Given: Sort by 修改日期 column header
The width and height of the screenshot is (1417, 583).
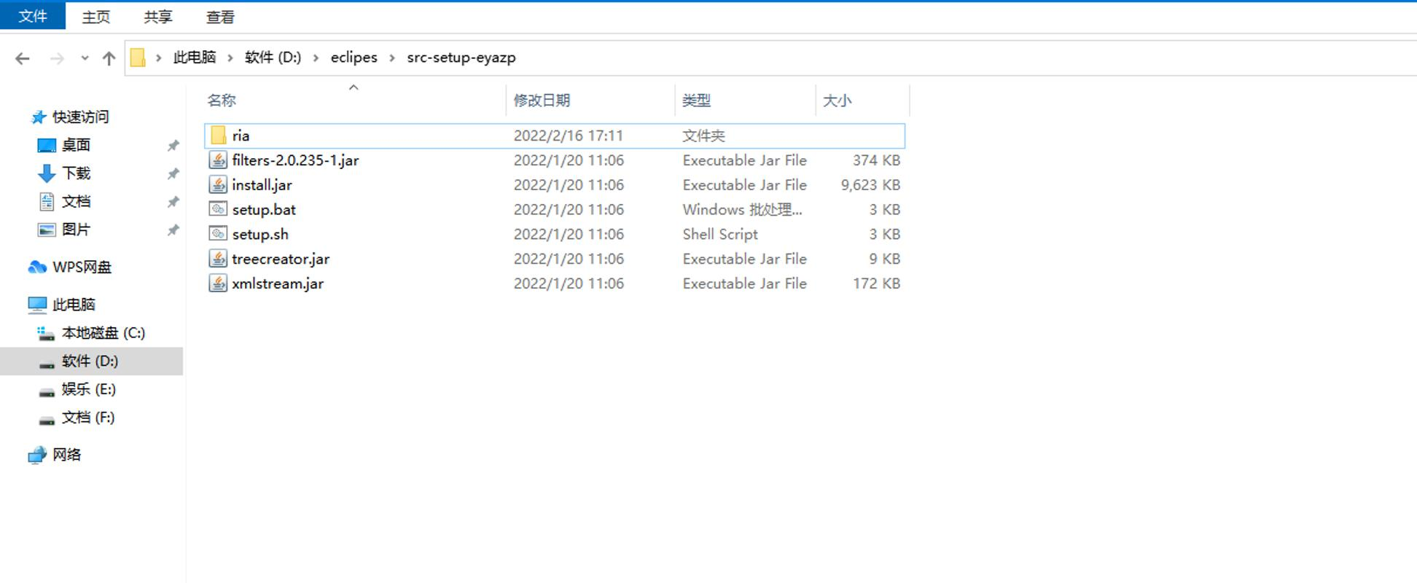Looking at the screenshot, I should pyautogui.click(x=542, y=101).
